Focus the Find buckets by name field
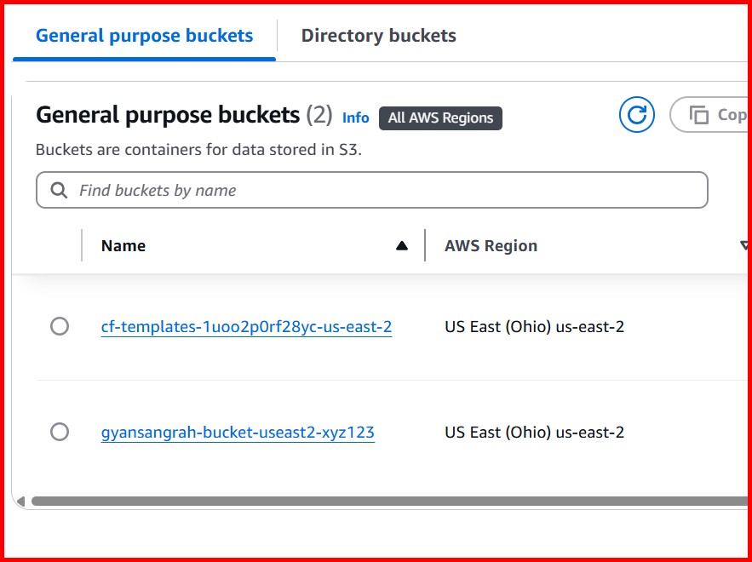752x562 pixels. pyautogui.click(x=371, y=190)
